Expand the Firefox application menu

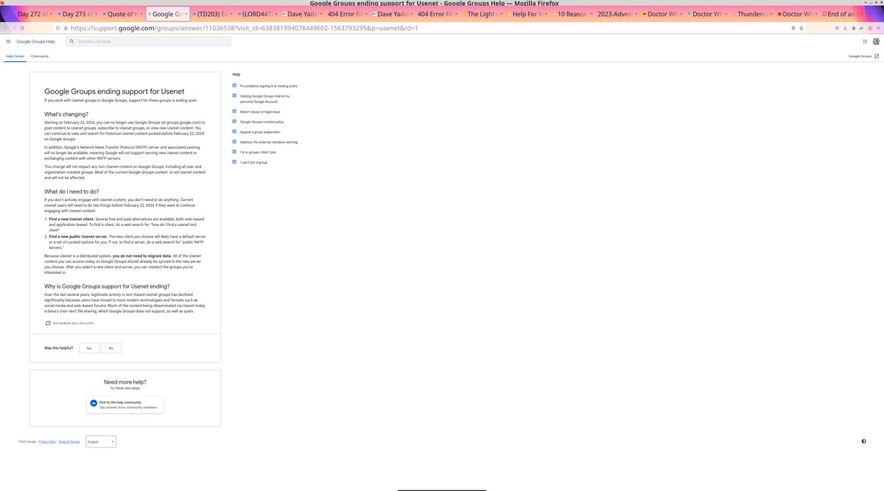pos(879,28)
